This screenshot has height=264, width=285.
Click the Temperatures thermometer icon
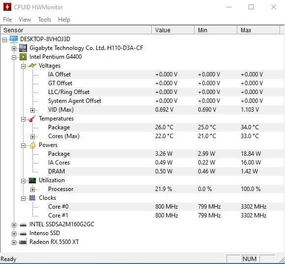[32, 119]
